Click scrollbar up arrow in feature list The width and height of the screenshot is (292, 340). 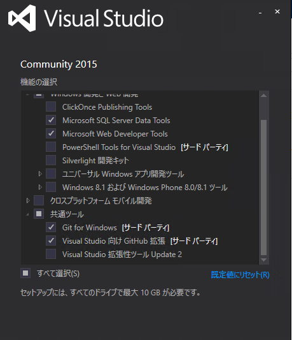point(263,96)
